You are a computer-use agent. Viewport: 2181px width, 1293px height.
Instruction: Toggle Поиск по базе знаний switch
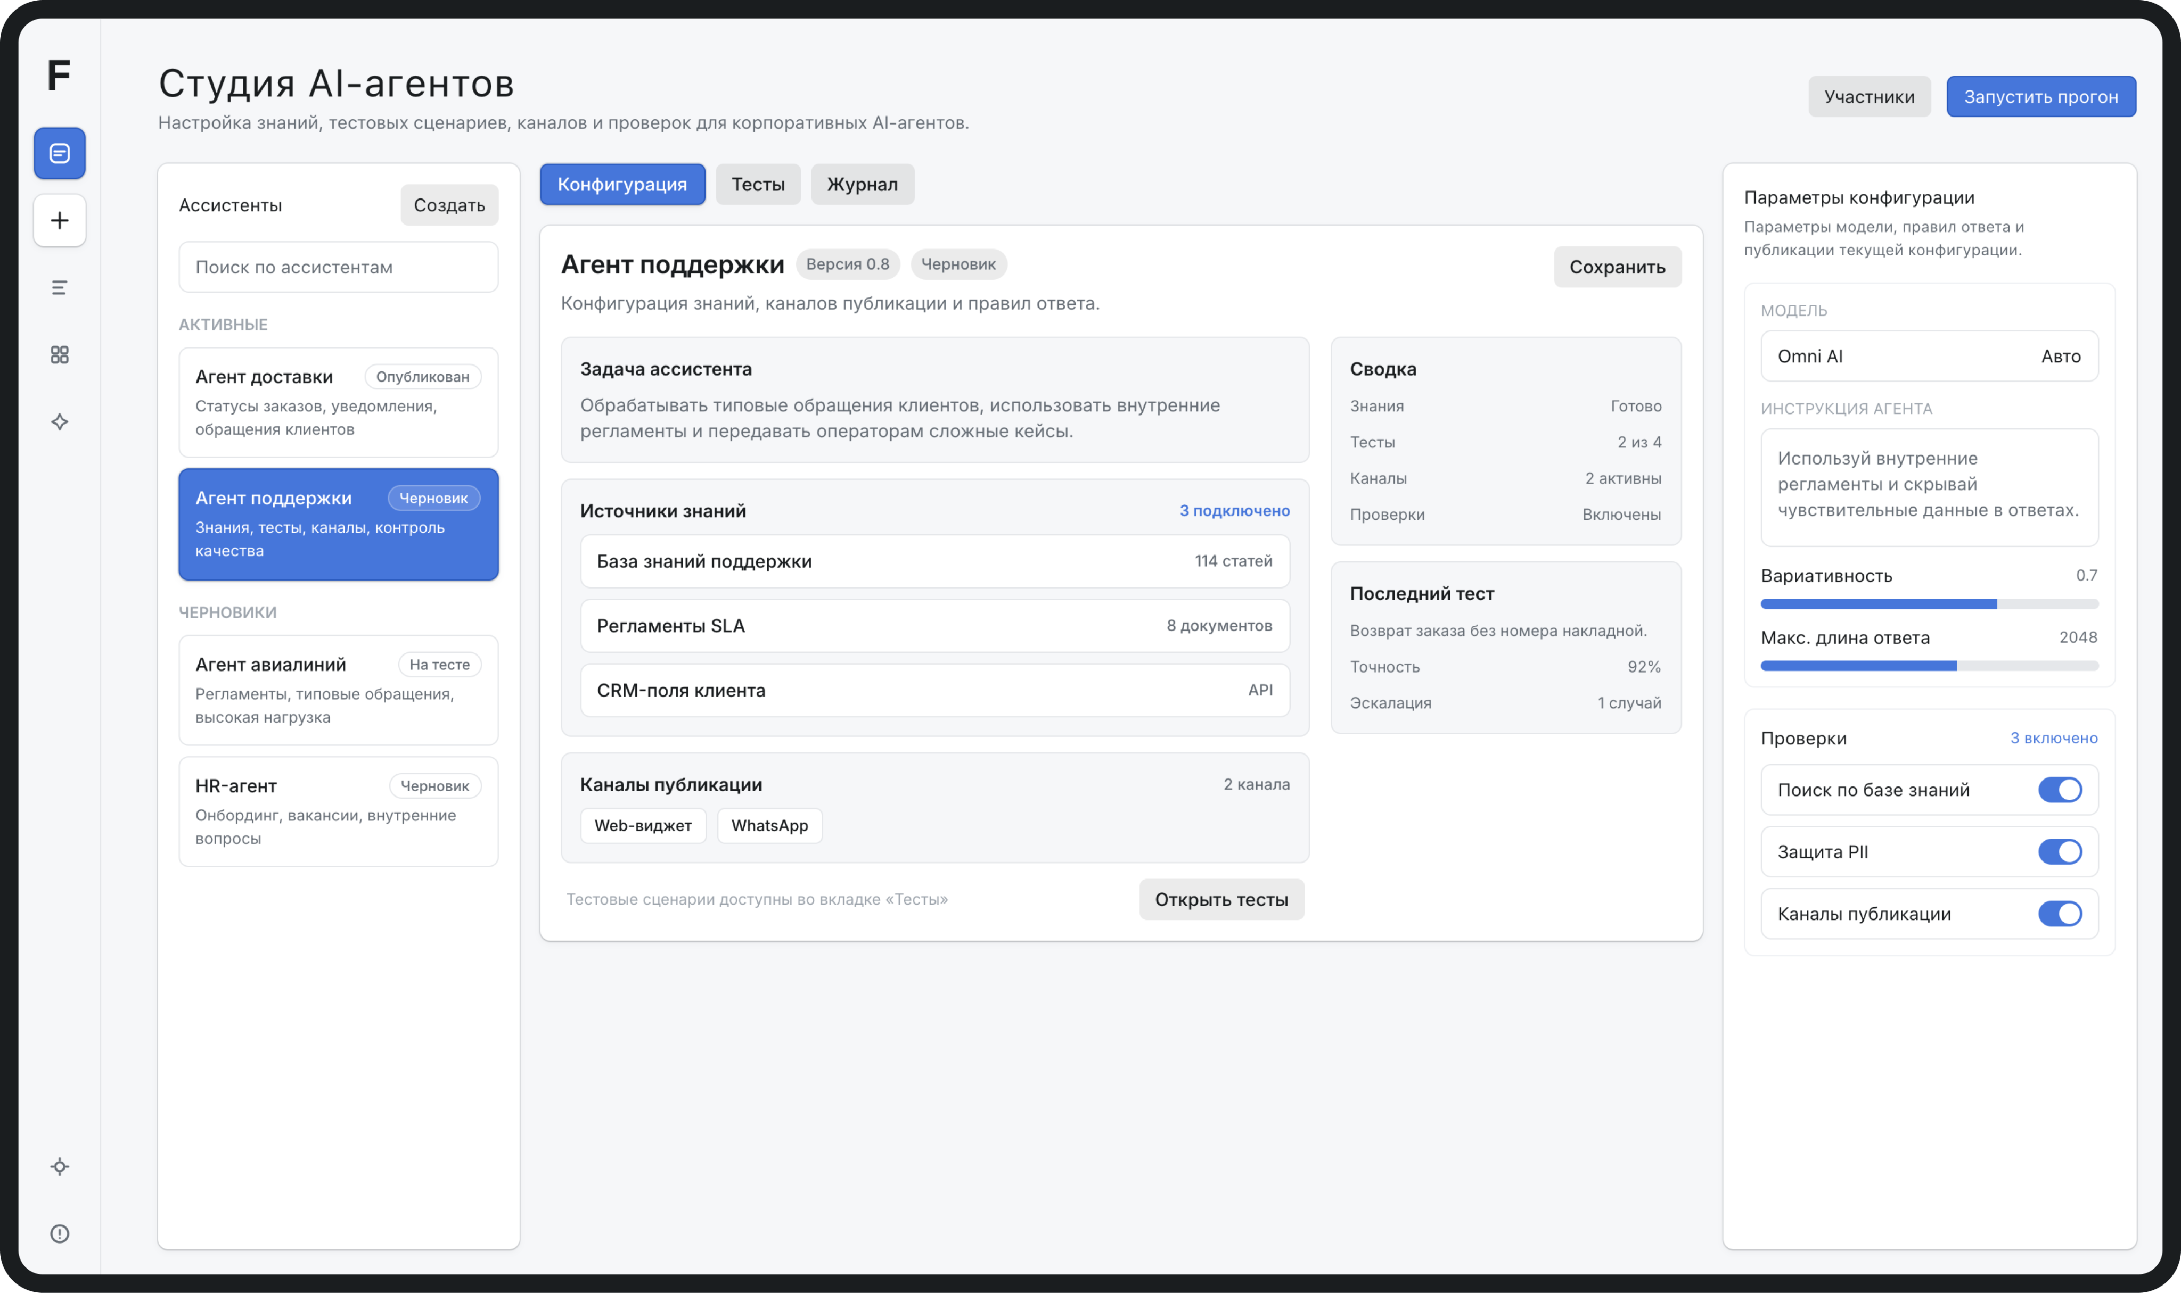pyautogui.click(x=2059, y=790)
